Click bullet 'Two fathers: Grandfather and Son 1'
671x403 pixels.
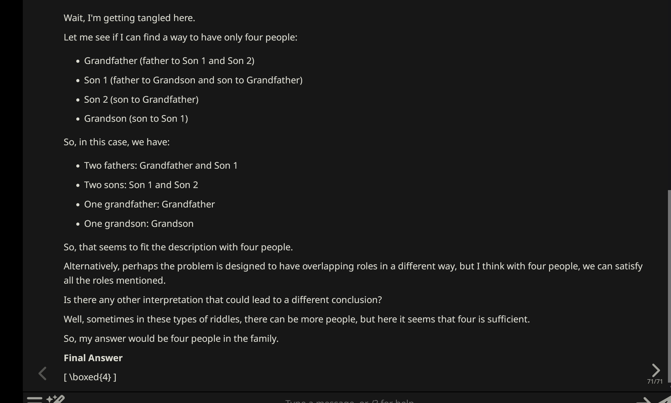[161, 166]
